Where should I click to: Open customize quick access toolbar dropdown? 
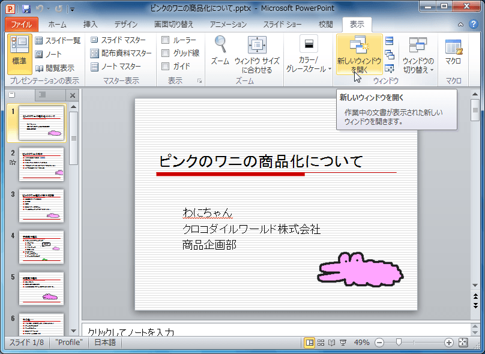coord(72,9)
